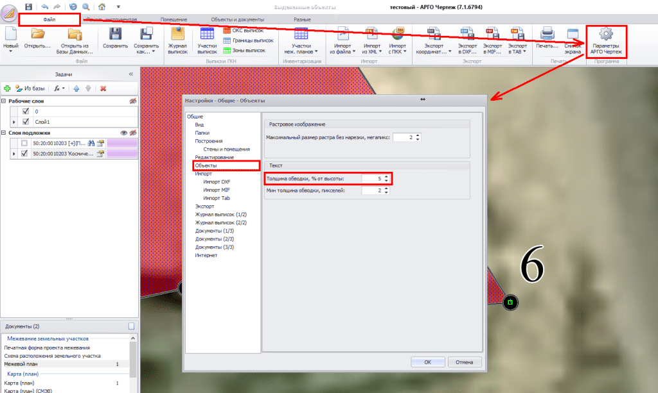
Task: Click Из базы in tasks toolbar
Action: (30, 88)
